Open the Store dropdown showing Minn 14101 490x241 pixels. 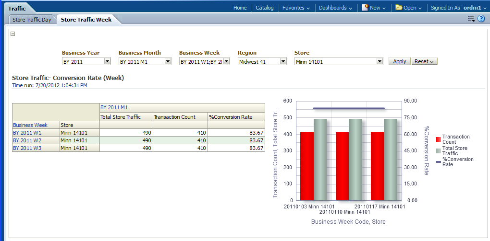[x=380, y=61]
